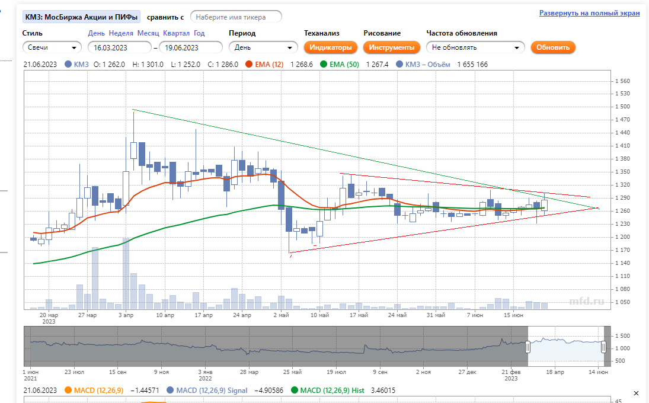The image size is (649, 403).
Task: Click the green MACD Hist legend marker
Action: click(295, 391)
